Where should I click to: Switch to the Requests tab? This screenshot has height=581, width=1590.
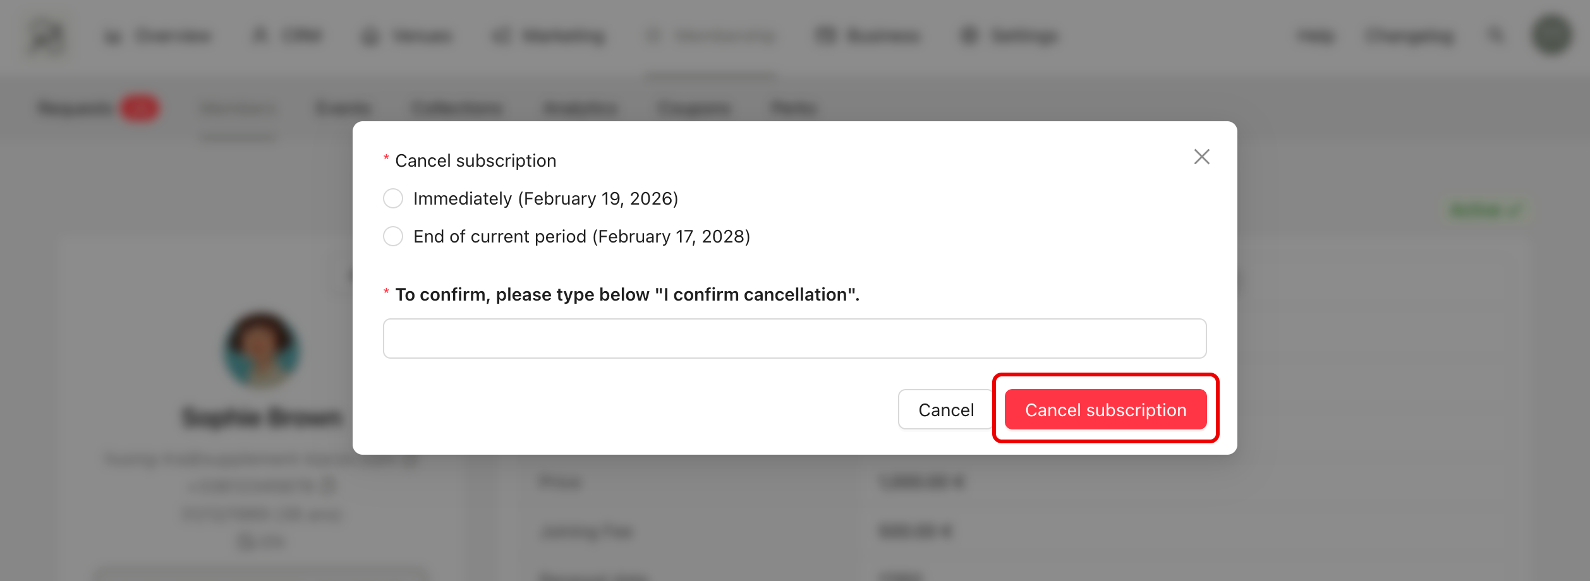(x=76, y=109)
